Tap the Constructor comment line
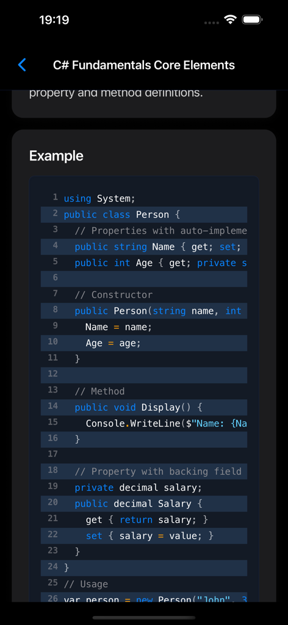 pos(144,295)
